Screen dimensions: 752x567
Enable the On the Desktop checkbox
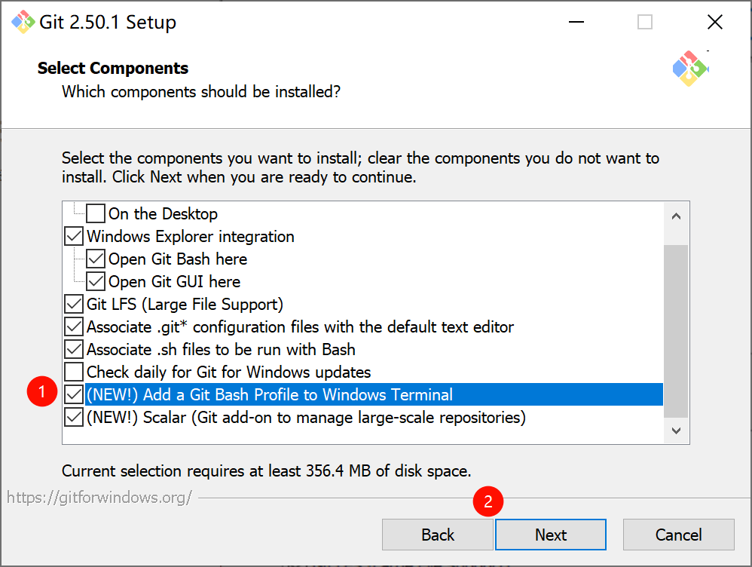point(96,213)
